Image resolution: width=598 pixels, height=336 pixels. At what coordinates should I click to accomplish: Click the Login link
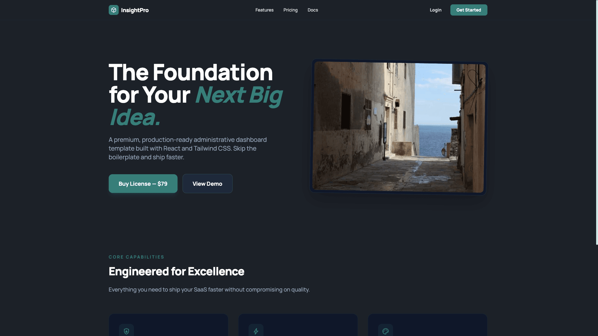tap(435, 10)
